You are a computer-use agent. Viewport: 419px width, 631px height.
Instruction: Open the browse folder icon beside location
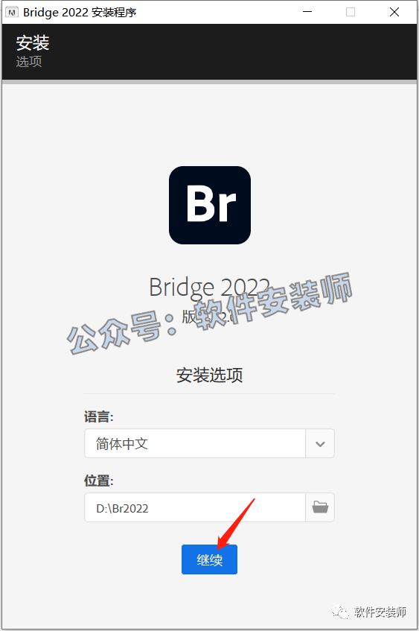click(320, 507)
